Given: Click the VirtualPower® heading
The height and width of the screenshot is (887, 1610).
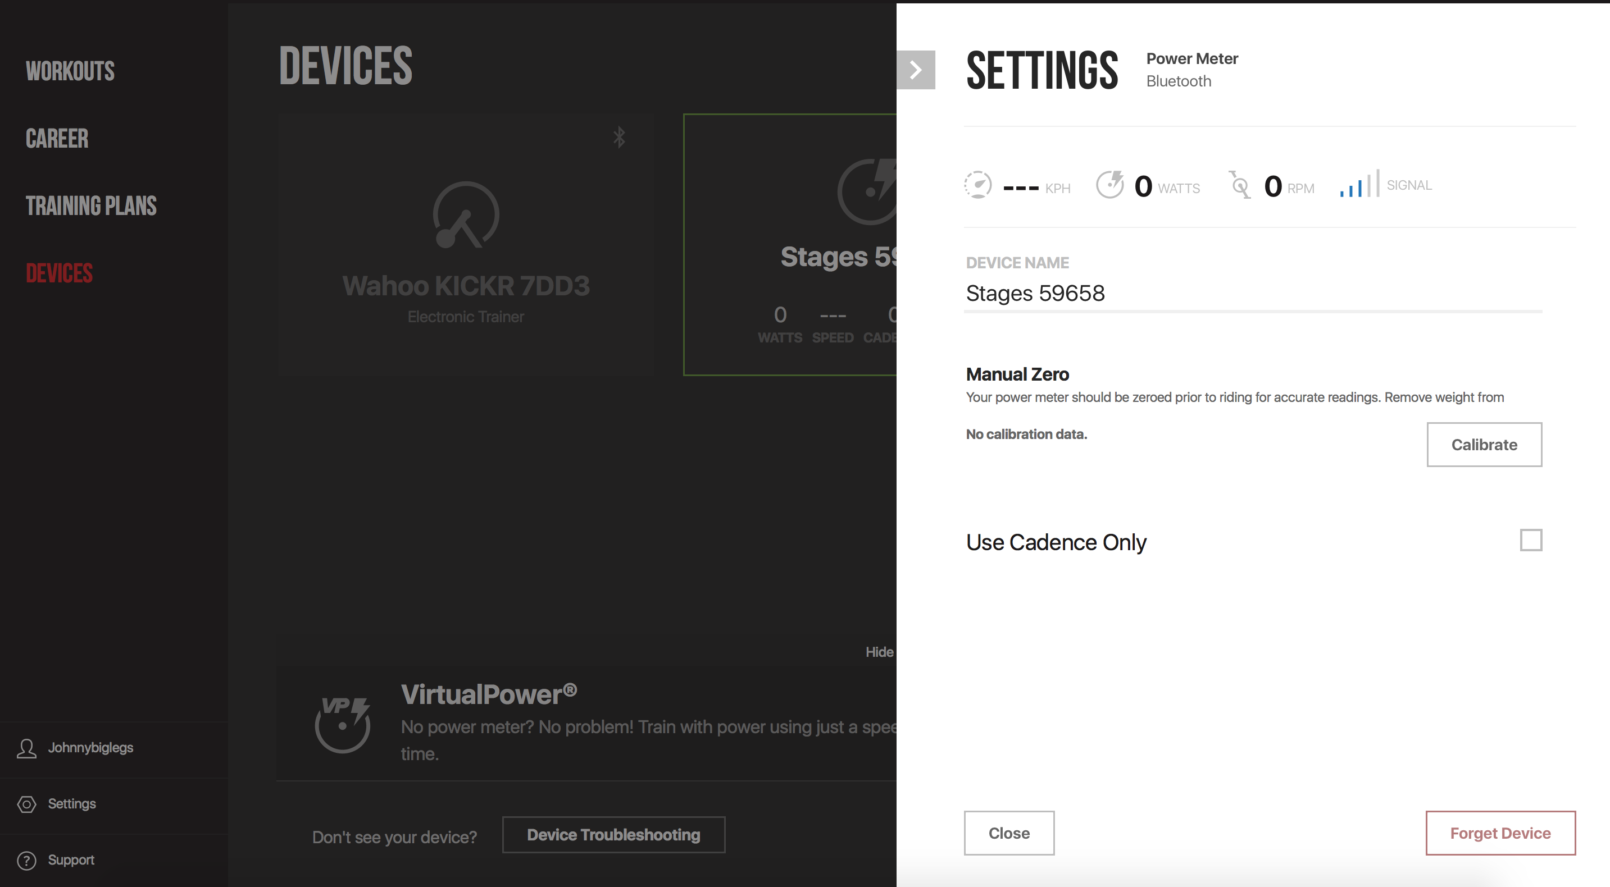Looking at the screenshot, I should [x=489, y=694].
